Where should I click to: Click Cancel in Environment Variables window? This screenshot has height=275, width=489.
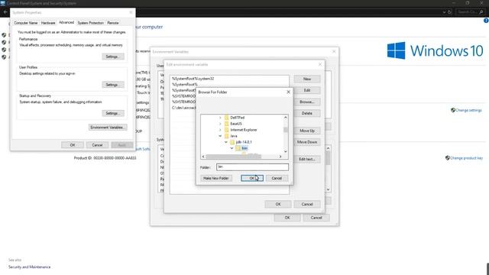[316, 218]
